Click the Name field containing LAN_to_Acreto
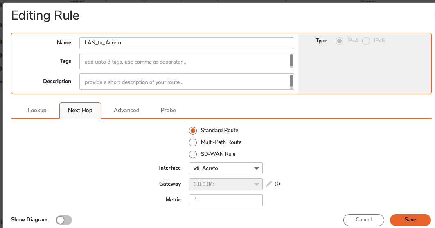The image size is (435, 228). click(187, 43)
